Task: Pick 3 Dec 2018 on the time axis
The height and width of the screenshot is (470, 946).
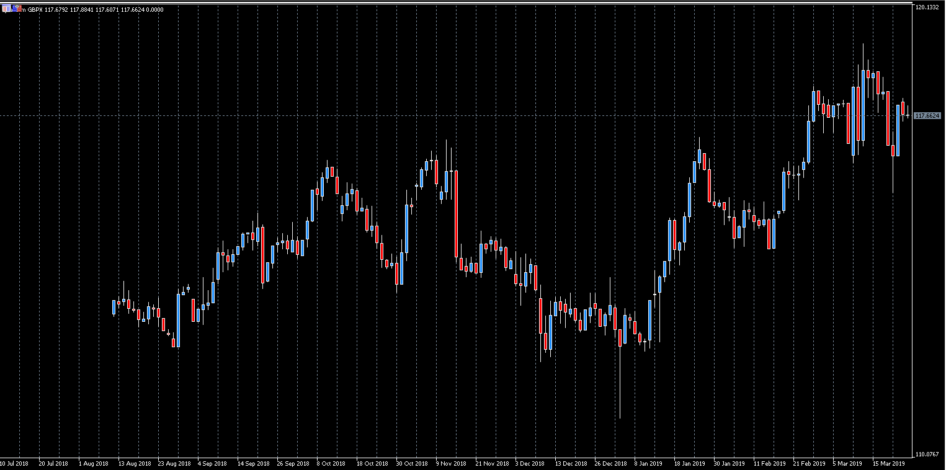Action: click(x=530, y=464)
